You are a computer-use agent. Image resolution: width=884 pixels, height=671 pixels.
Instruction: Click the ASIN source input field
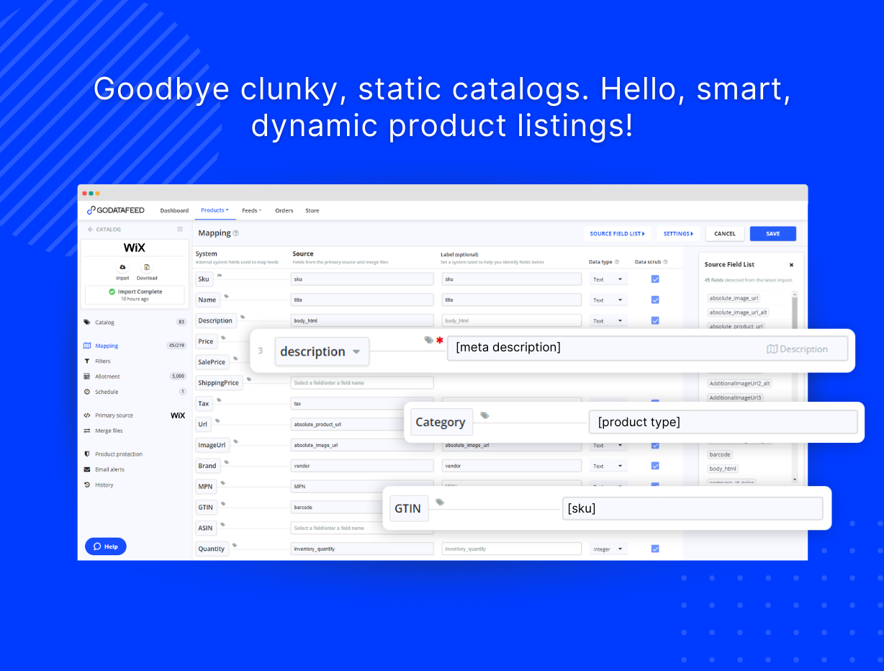362,528
